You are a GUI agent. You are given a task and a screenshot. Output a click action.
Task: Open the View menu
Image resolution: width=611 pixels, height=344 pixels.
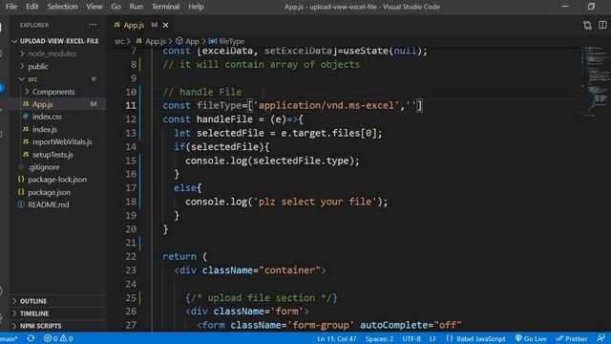[94, 7]
